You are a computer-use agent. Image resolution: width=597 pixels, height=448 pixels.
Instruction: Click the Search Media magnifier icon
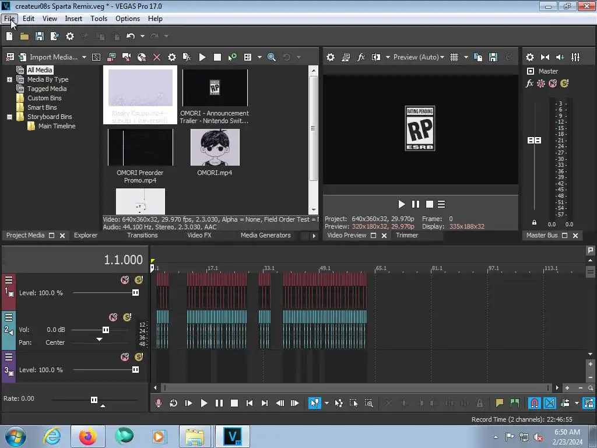(x=271, y=57)
